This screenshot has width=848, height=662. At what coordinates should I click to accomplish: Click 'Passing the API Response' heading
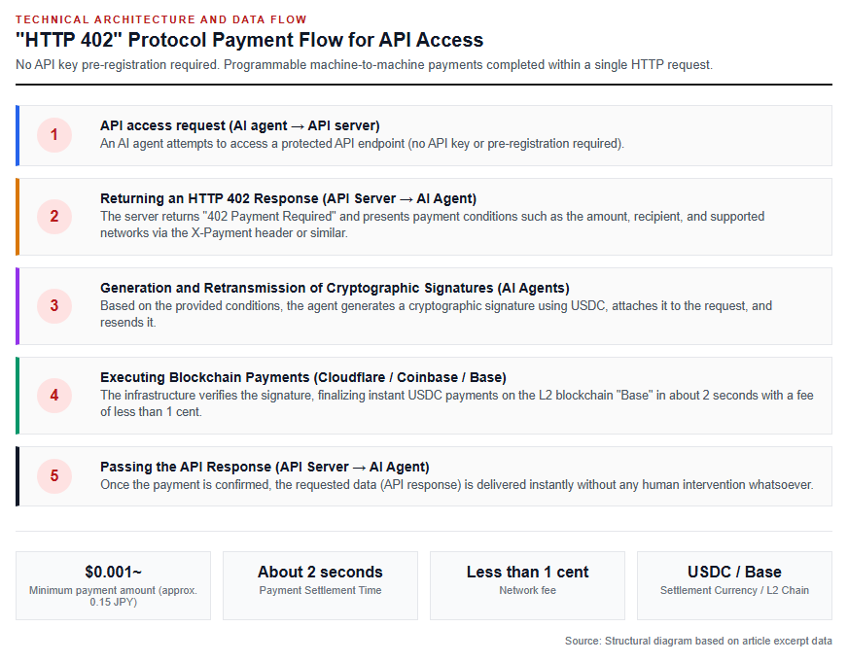click(265, 467)
